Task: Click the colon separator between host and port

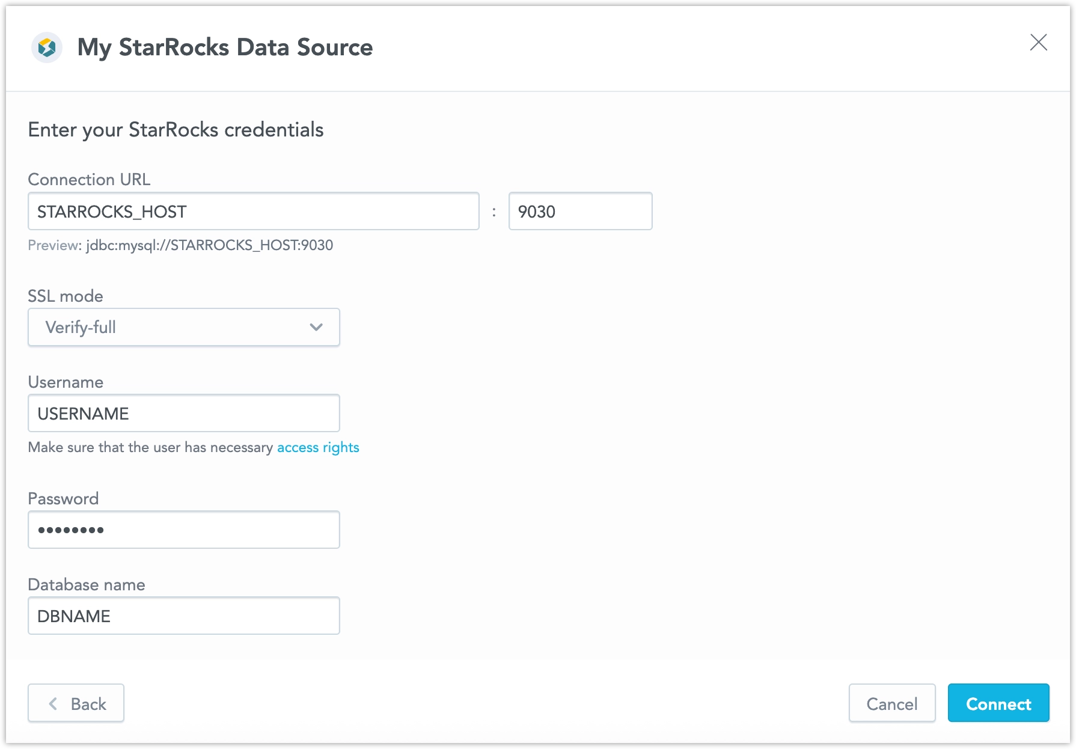Action: click(493, 211)
